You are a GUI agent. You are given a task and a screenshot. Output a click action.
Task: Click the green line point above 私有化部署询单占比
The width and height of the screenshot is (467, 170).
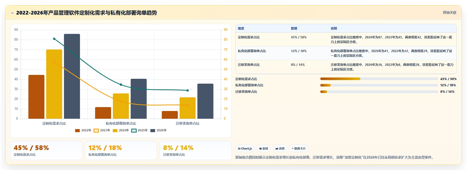121,85
